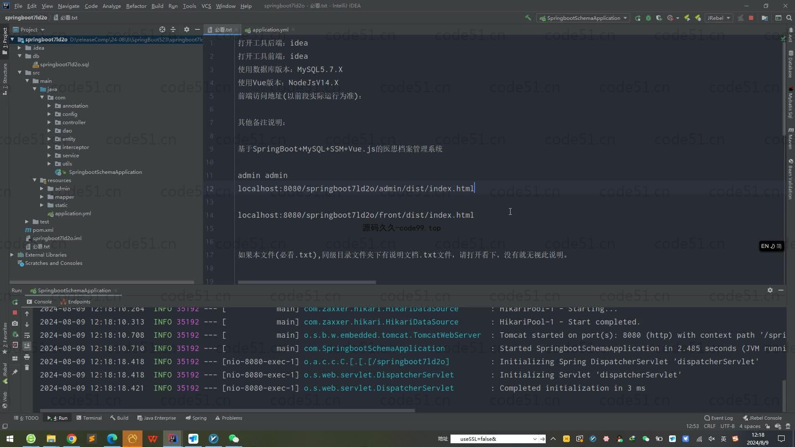Hide the Project panel with minus icon
The height and width of the screenshot is (447, 795).
[198, 29]
